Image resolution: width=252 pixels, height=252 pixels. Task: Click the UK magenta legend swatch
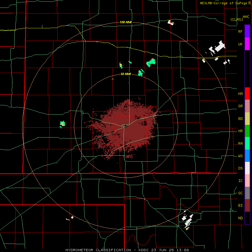247,44
